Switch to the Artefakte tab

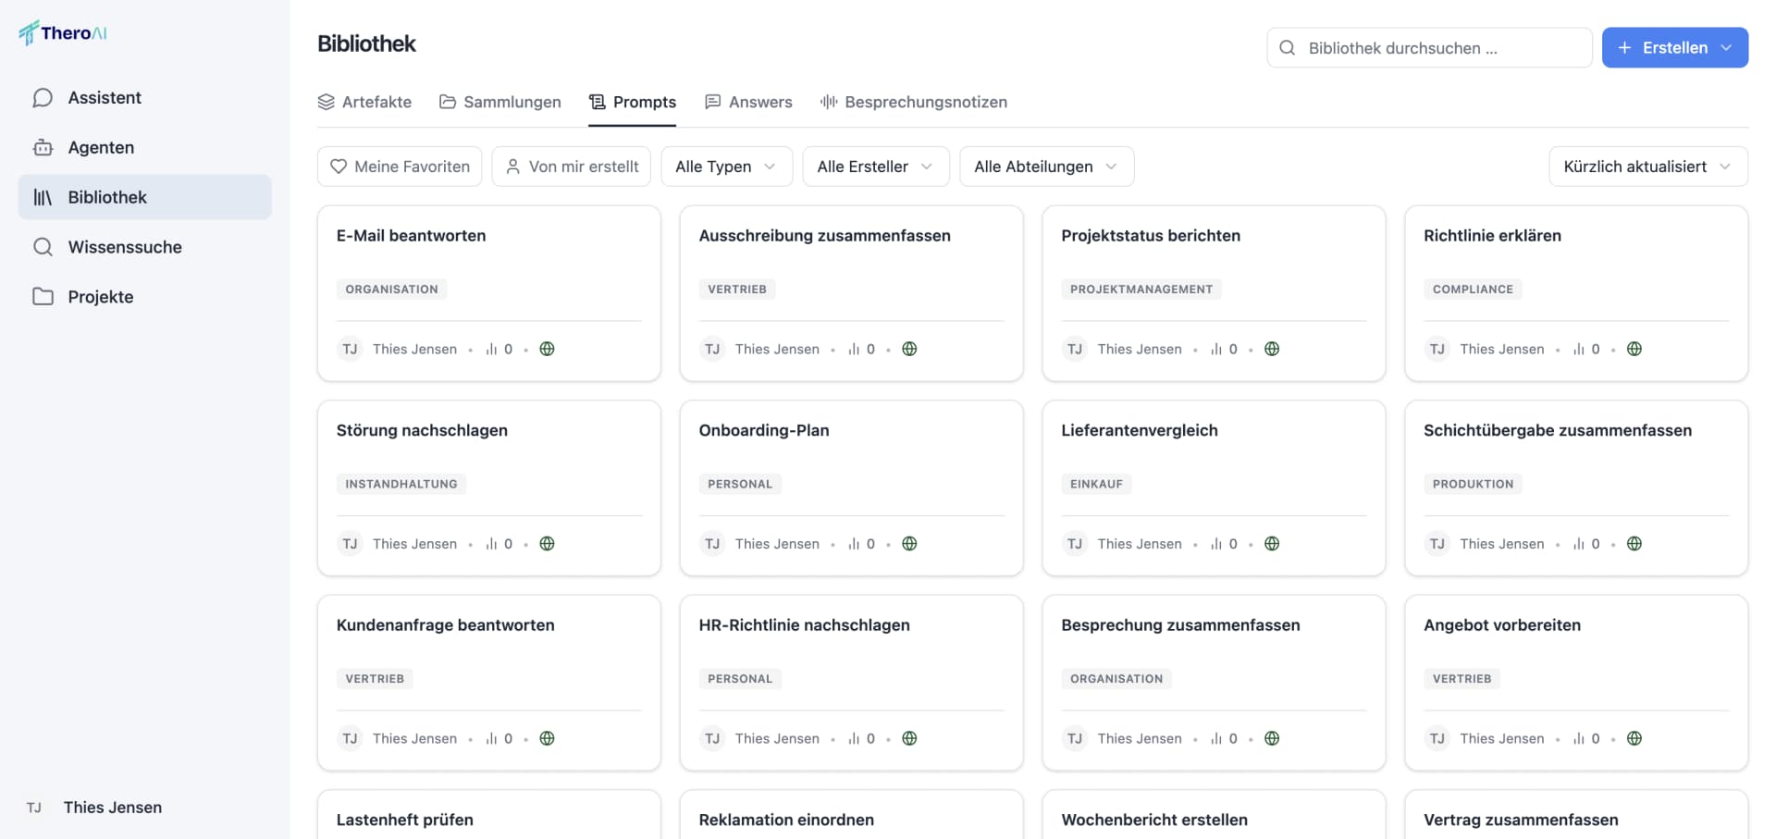pyautogui.click(x=364, y=102)
